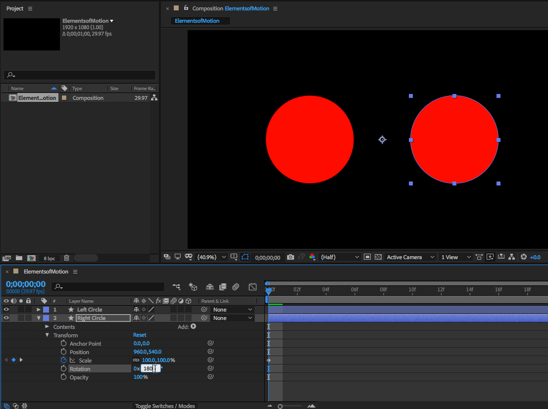Expand the Left Circle layer properties
This screenshot has width=548, height=409.
[39, 310]
